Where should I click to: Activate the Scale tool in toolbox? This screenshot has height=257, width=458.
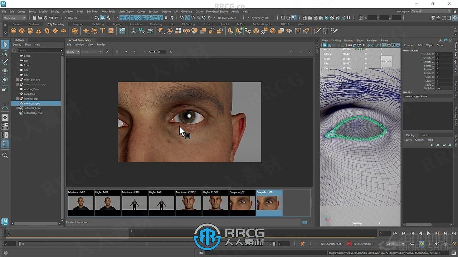click(5, 88)
